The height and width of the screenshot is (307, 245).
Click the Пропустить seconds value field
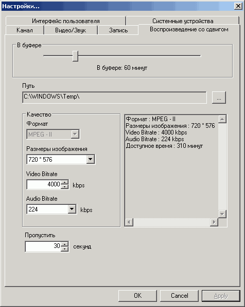tap(43, 246)
